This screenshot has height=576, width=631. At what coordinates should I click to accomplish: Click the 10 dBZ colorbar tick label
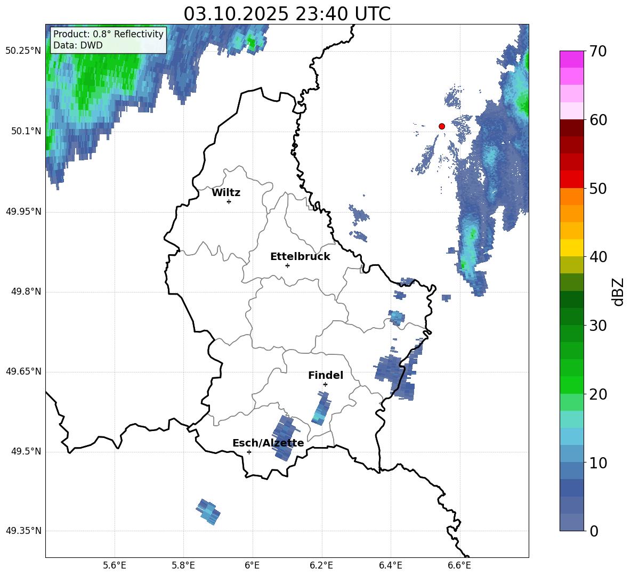tap(598, 463)
